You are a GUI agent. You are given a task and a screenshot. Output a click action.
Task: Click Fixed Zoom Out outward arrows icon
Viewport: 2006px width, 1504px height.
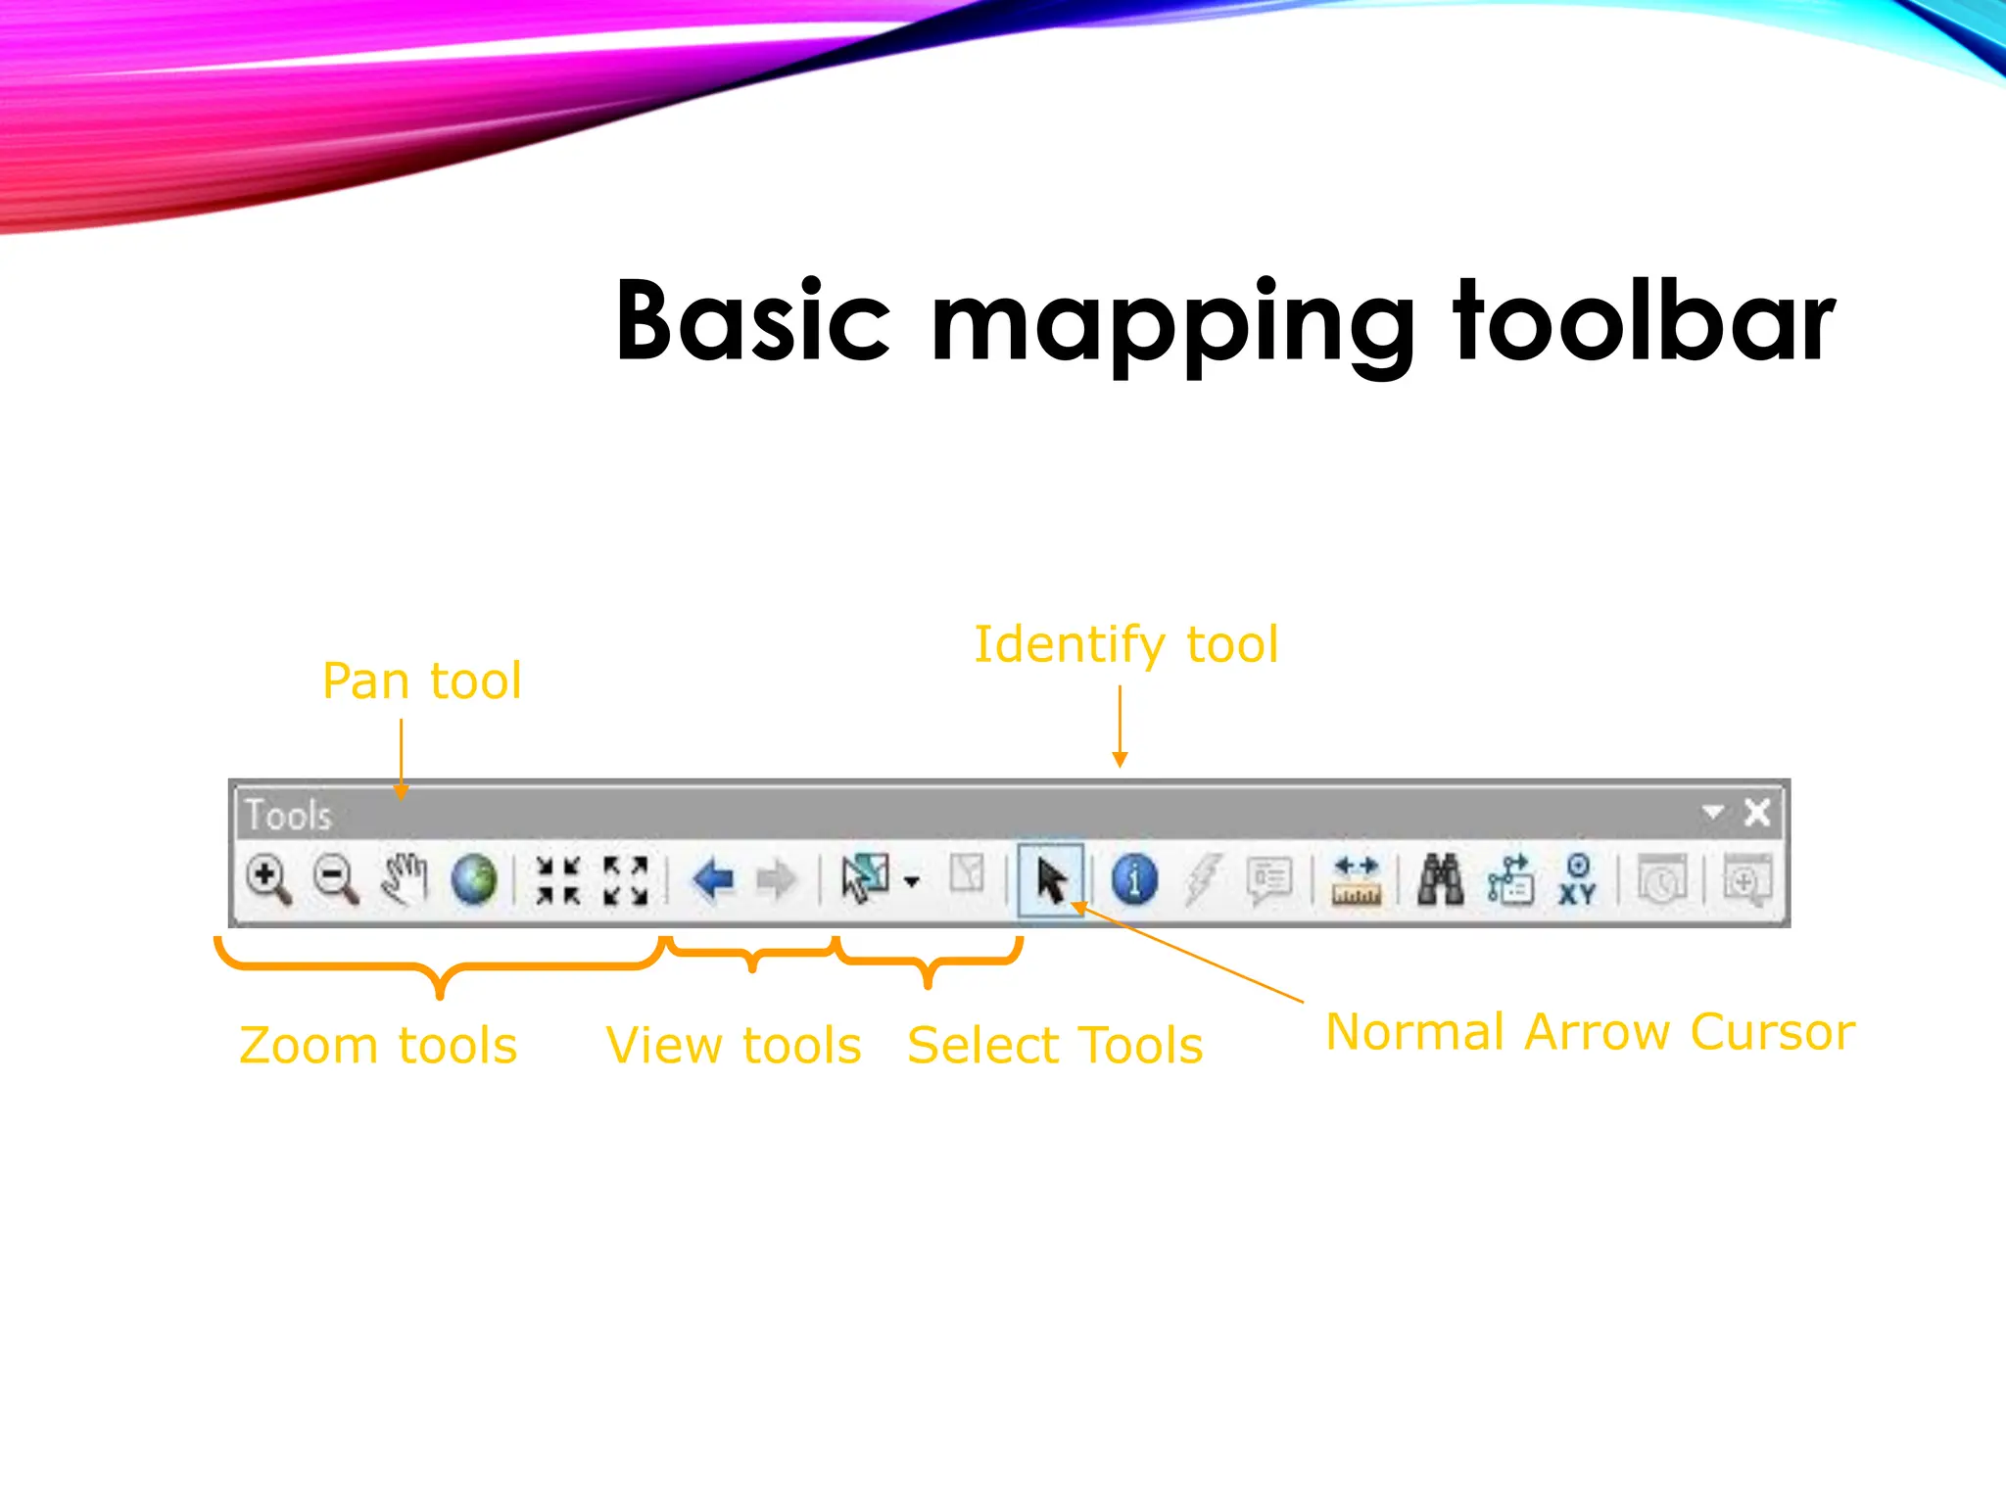pos(626,879)
